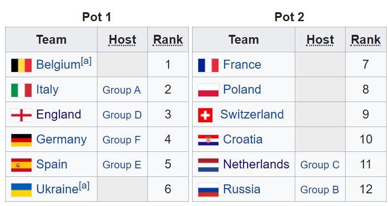
Task: Click the Ukraine flag icon
Action: (x=21, y=190)
